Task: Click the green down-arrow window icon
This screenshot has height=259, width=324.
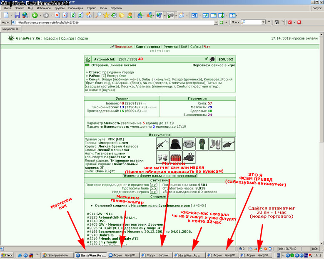Action: point(221,15)
